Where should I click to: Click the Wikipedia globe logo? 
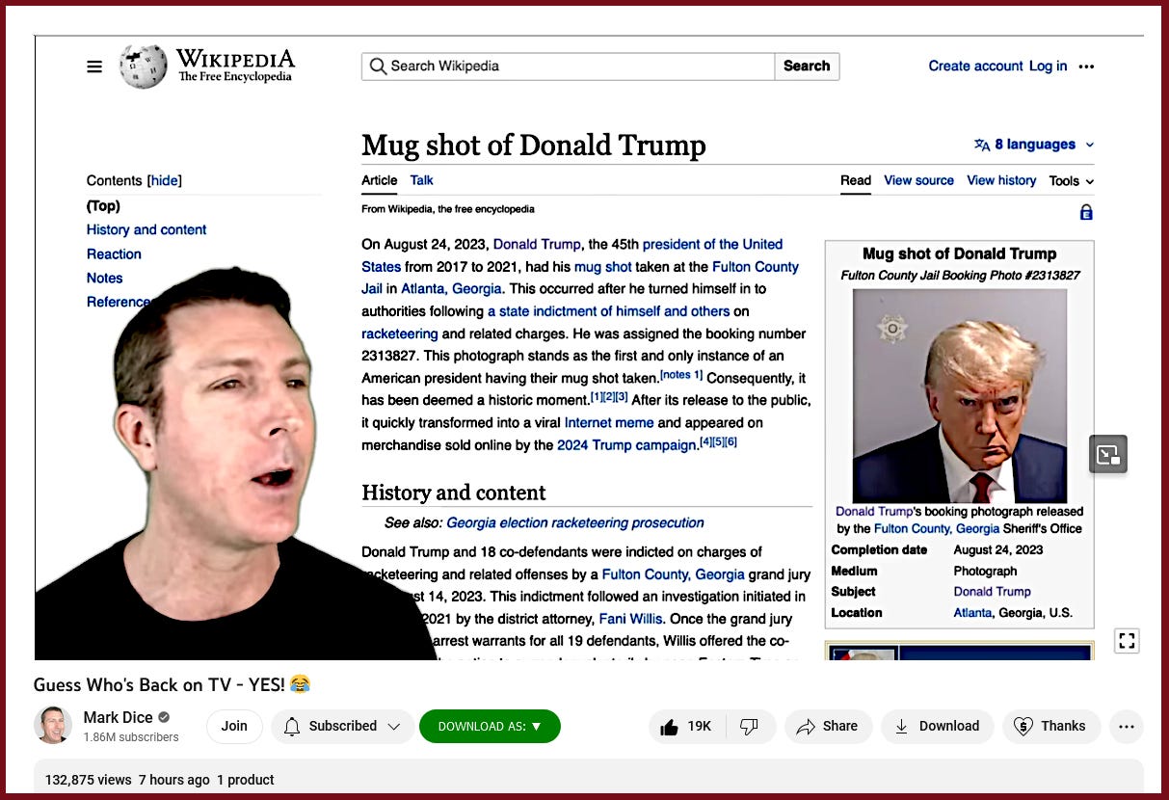pyautogui.click(x=143, y=67)
